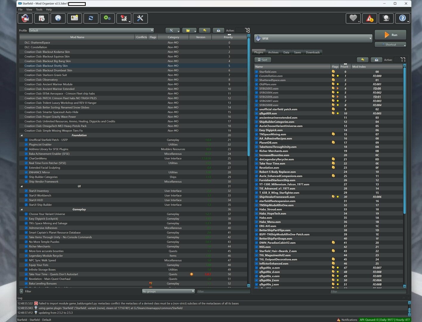Restore mod list backup yellow arrow
The height and width of the screenshot is (322, 422).
click(205, 30)
